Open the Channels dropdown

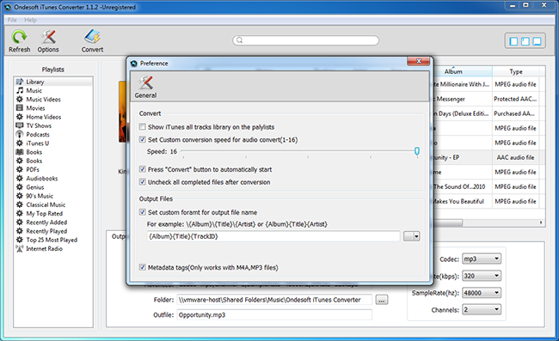coord(482,310)
